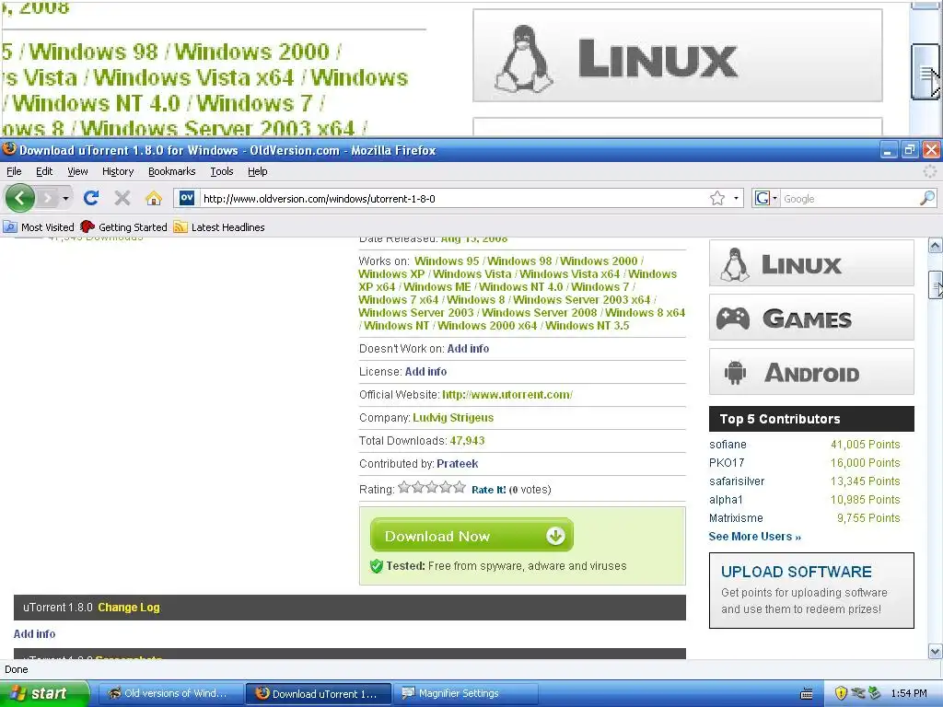943x707 pixels.
Task: Click Add info next to Doesn't Work on
Action: click(x=468, y=349)
